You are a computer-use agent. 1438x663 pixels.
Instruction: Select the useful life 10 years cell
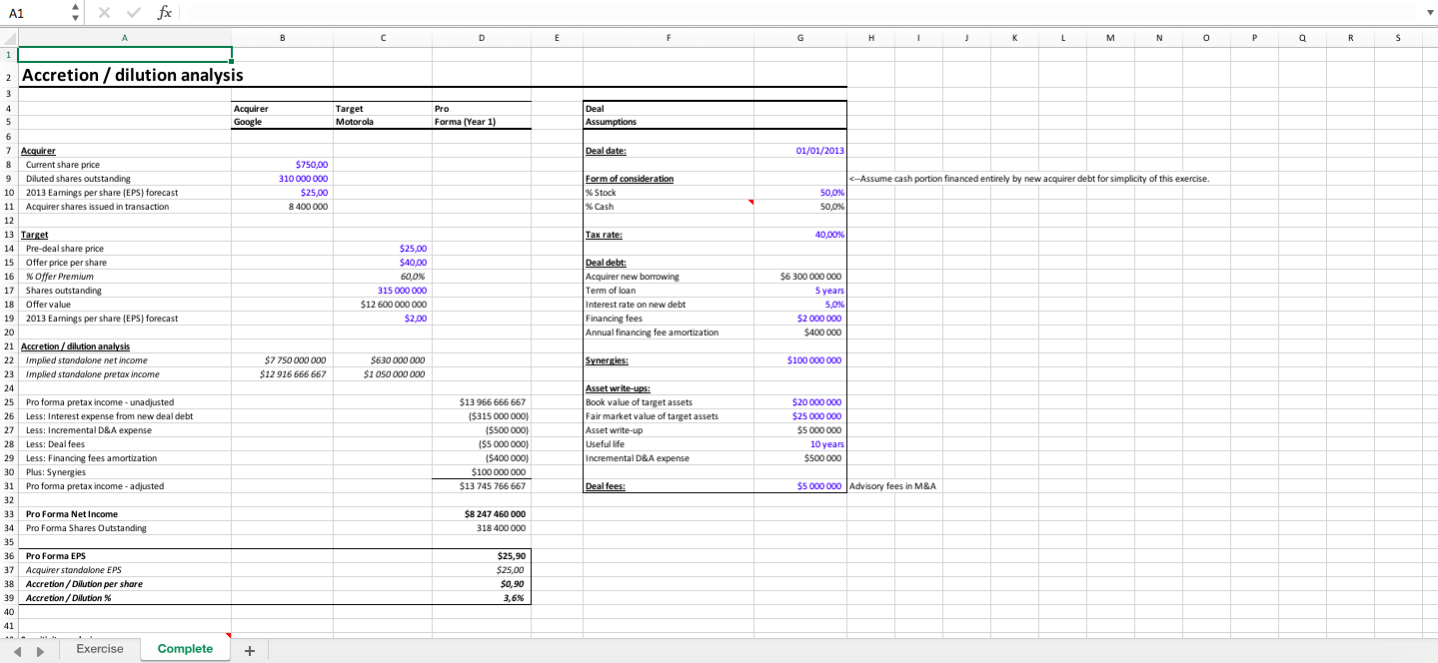tap(799, 443)
